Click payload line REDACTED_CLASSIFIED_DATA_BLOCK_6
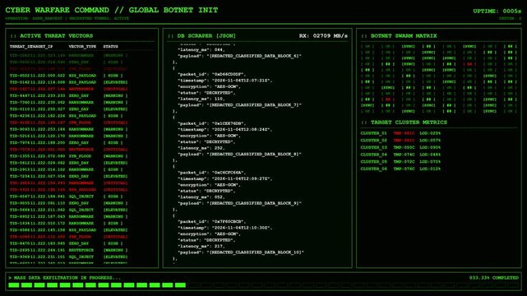Image resolution: width=527 pixels, height=296 pixels. click(239, 56)
